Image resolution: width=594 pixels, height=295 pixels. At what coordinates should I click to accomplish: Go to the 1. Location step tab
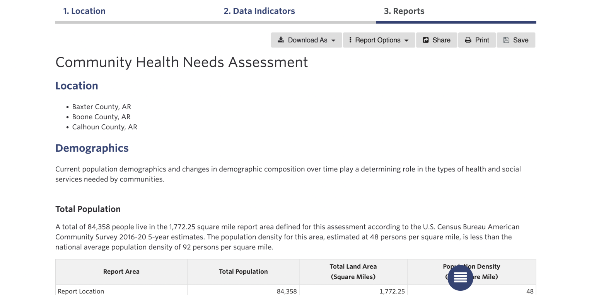[84, 11]
